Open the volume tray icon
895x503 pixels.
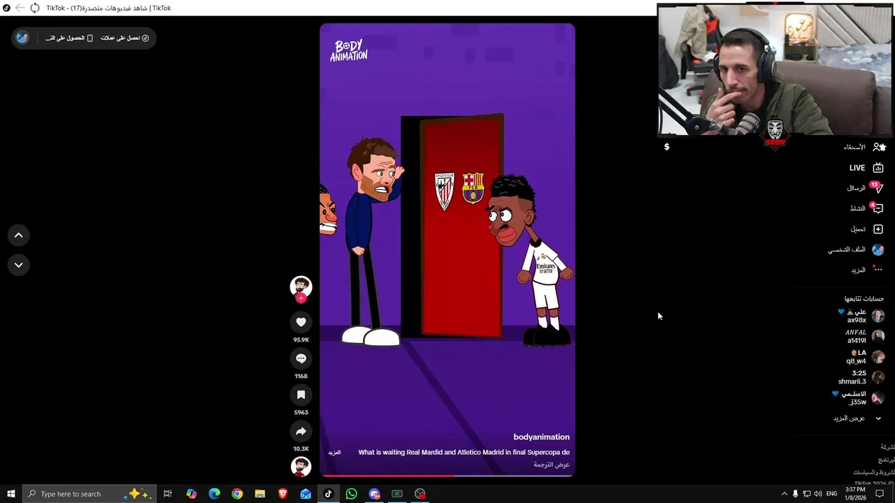pos(818,494)
